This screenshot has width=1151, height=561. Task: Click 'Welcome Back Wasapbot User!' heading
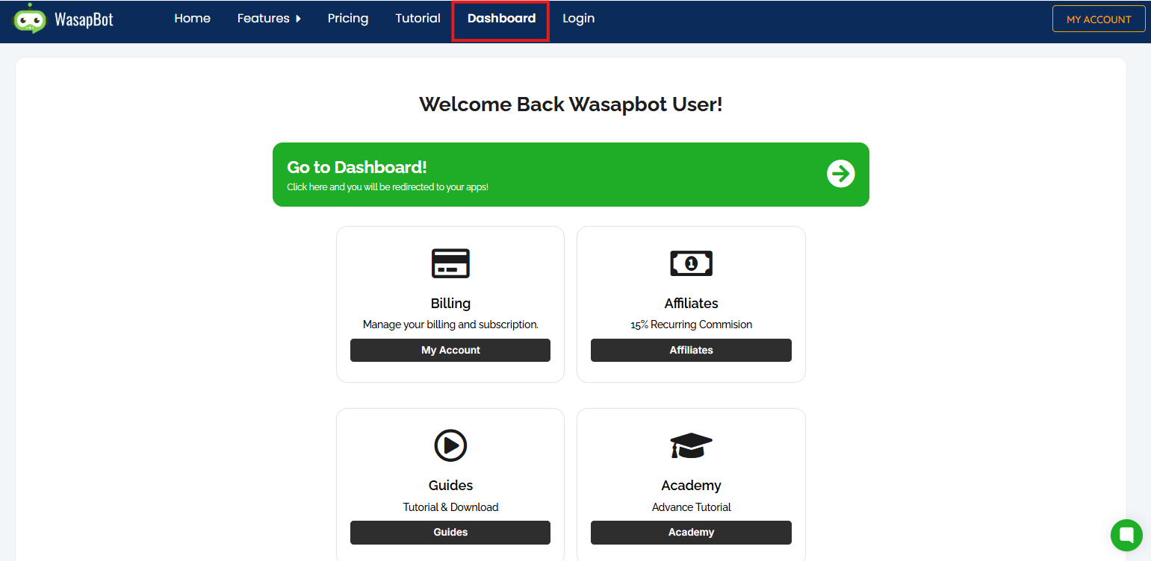tap(571, 104)
